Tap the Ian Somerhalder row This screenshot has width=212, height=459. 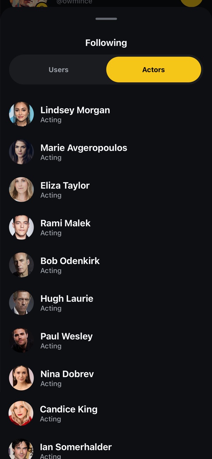coord(106,449)
